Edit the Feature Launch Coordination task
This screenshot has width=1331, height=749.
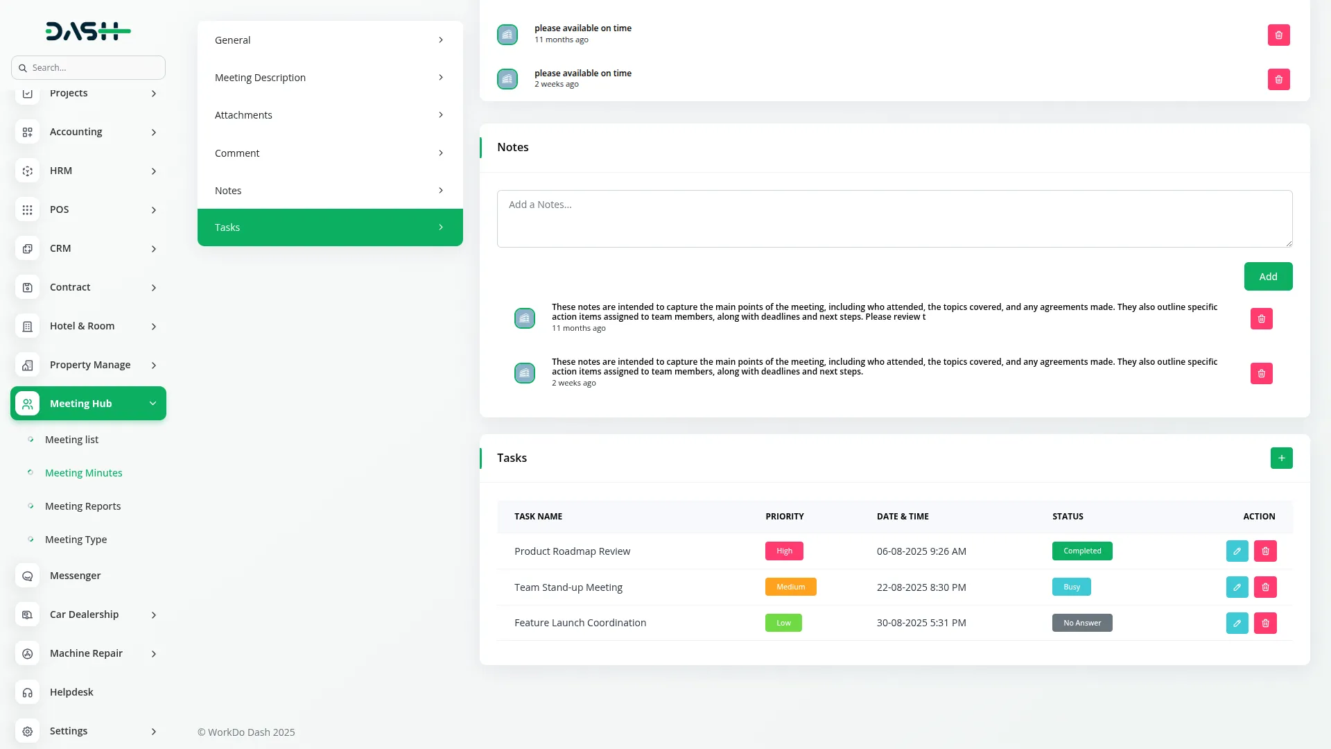pyautogui.click(x=1237, y=623)
